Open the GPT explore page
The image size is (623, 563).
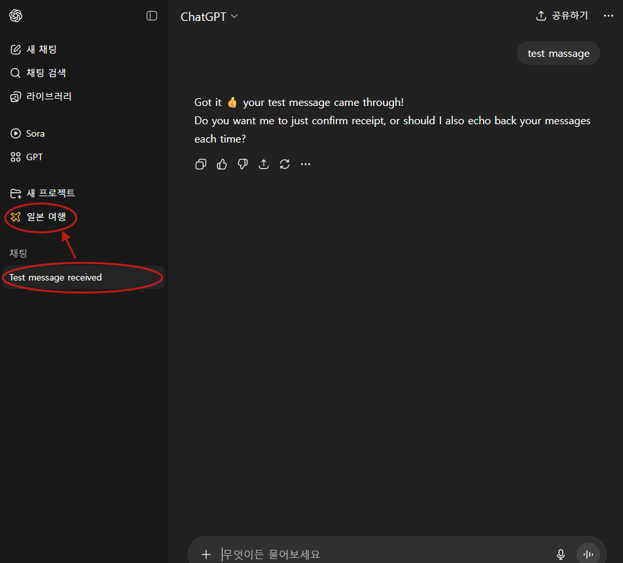click(34, 157)
